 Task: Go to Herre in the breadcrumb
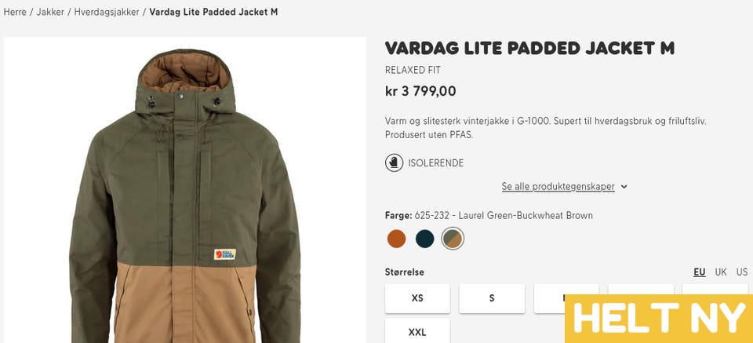pos(15,12)
